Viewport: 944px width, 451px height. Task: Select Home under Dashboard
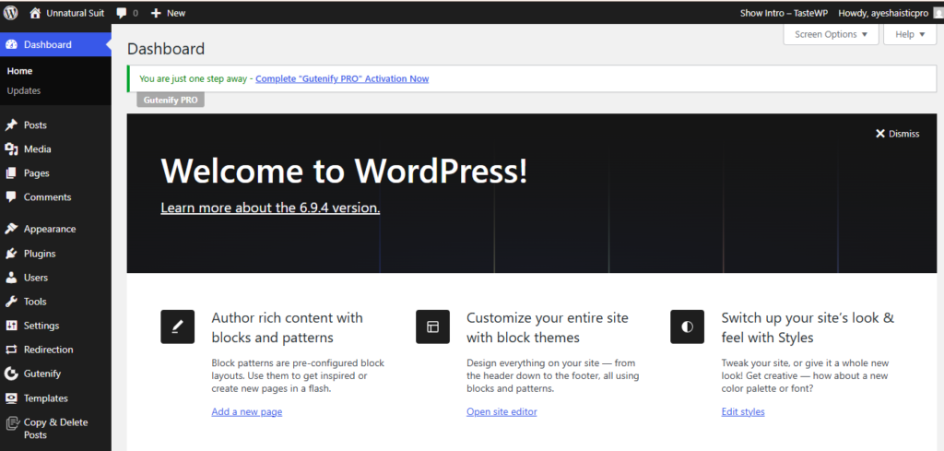[20, 71]
